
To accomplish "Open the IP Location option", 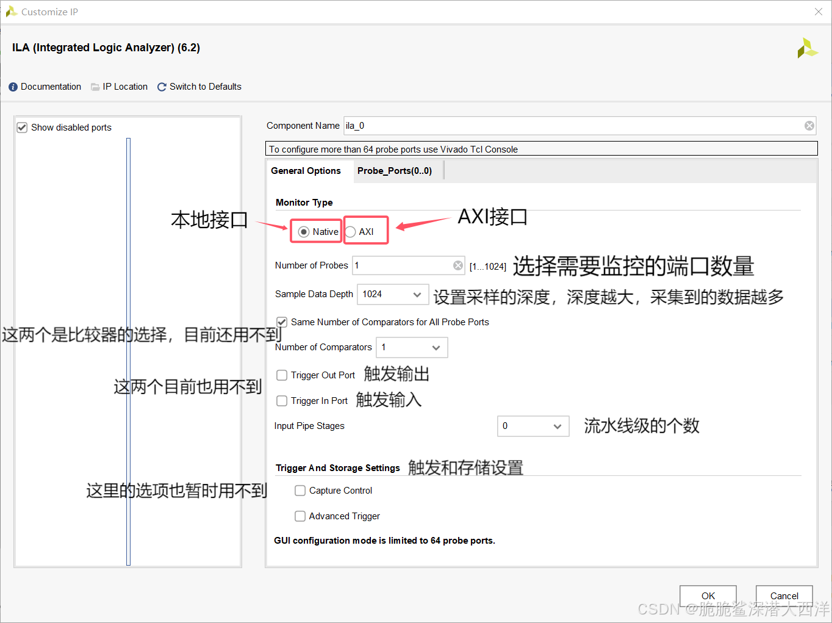I will pos(125,87).
